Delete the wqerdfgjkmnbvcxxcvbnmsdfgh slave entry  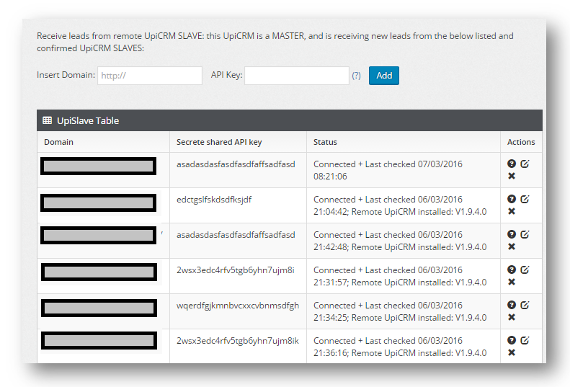click(512, 317)
